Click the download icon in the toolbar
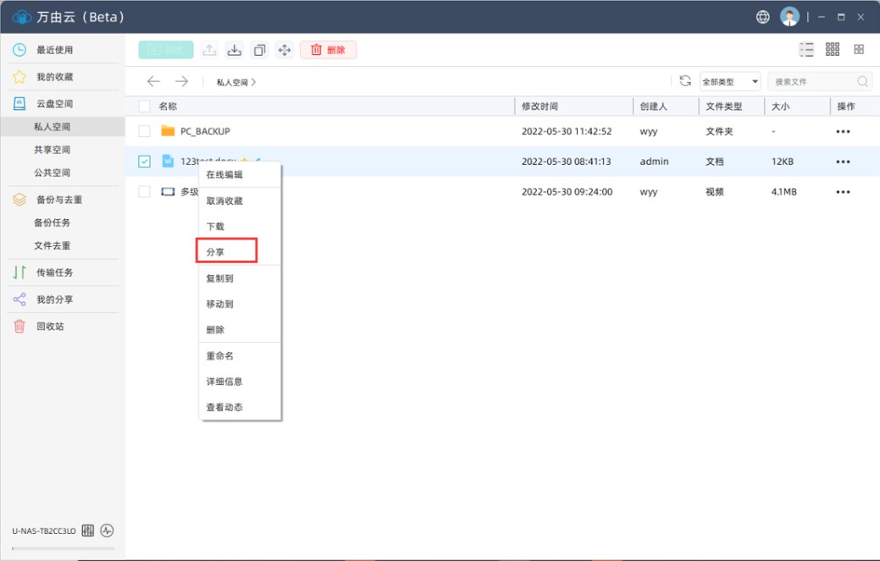Screen dimensions: 880x561 click(235, 50)
